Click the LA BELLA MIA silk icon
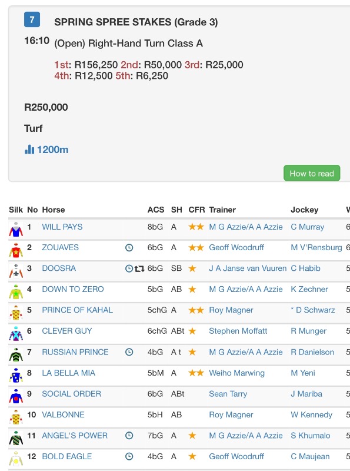The width and height of the screenshot is (350, 471). [x=16, y=375]
